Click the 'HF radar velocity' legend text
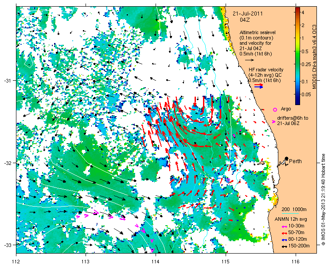 pos(266,70)
